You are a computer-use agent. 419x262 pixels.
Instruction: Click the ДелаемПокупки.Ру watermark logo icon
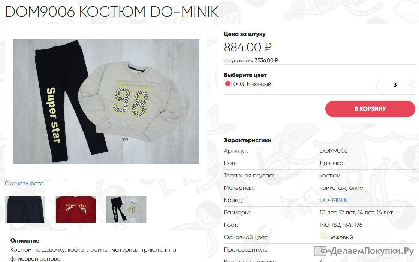tap(320, 251)
